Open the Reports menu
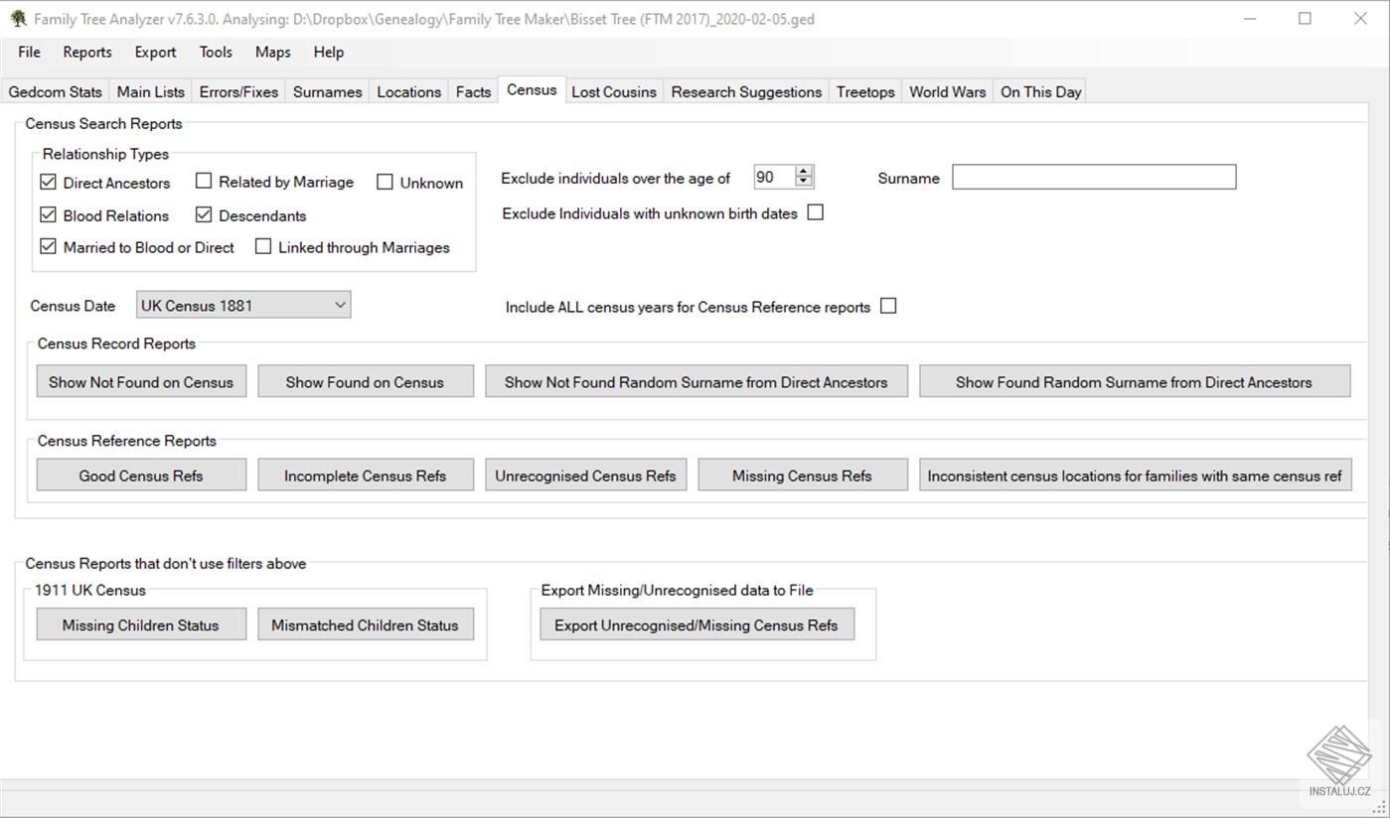 click(x=87, y=53)
